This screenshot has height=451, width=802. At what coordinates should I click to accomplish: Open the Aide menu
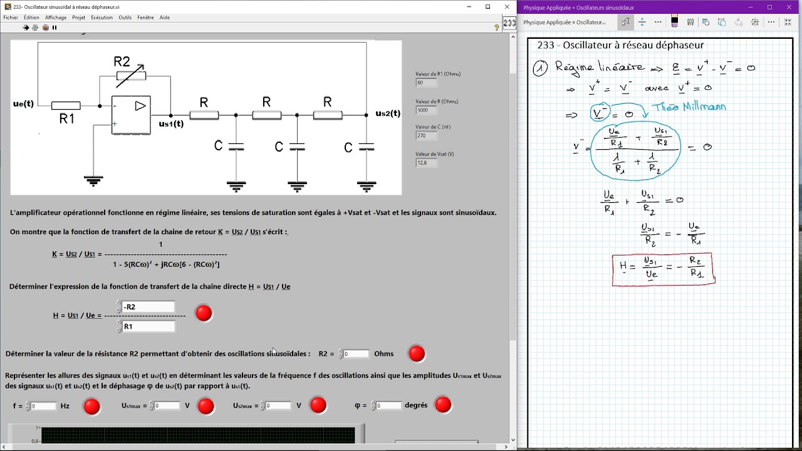coord(164,18)
